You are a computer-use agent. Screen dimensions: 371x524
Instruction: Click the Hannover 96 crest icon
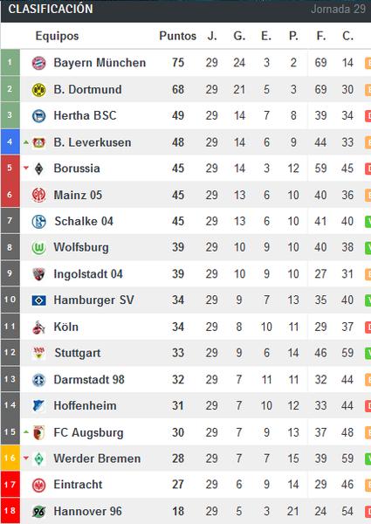(38, 512)
